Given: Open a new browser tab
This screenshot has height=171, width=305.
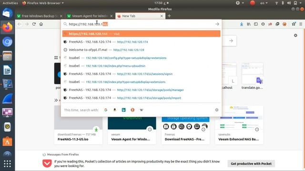Looking at the screenshot, I should [x=169, y=16].
